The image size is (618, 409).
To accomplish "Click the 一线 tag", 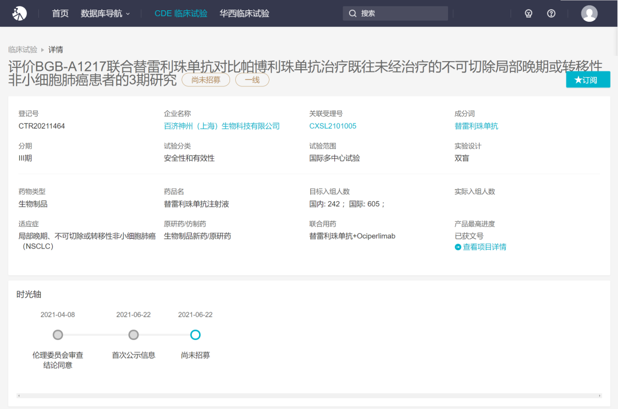I will pyautogui.click(x=252, y=80).
